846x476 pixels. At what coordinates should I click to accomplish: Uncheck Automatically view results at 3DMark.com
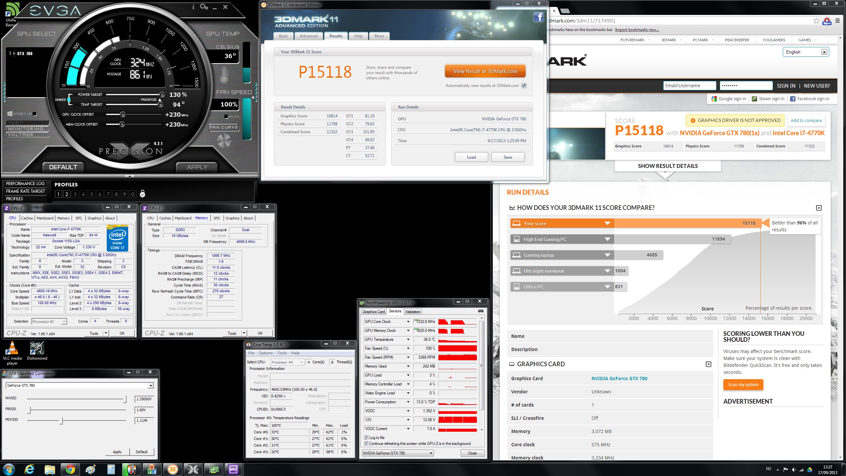524,86
